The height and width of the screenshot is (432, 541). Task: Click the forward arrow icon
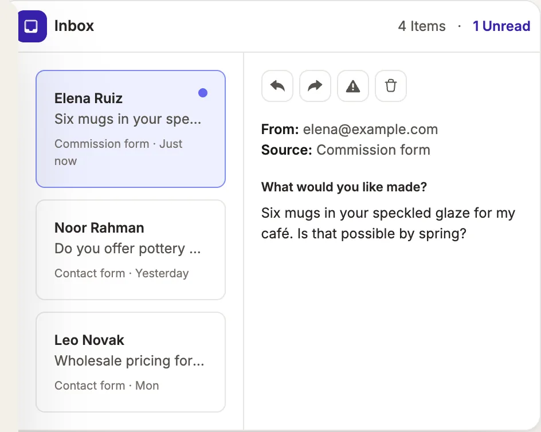315,86
